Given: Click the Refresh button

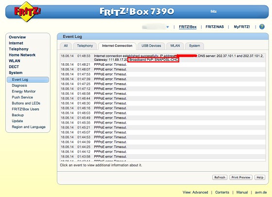Looking at the screenshot, I should click(x=220, y=178).
